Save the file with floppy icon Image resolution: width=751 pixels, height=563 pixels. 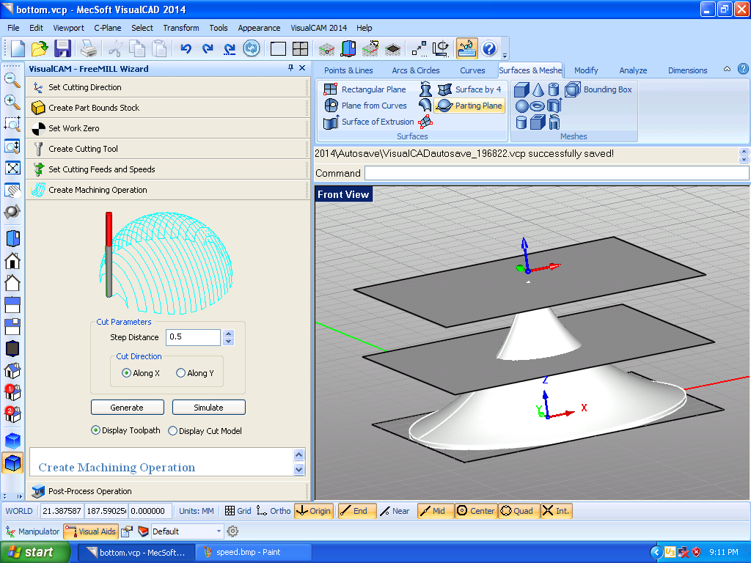(x=62, y=48)
